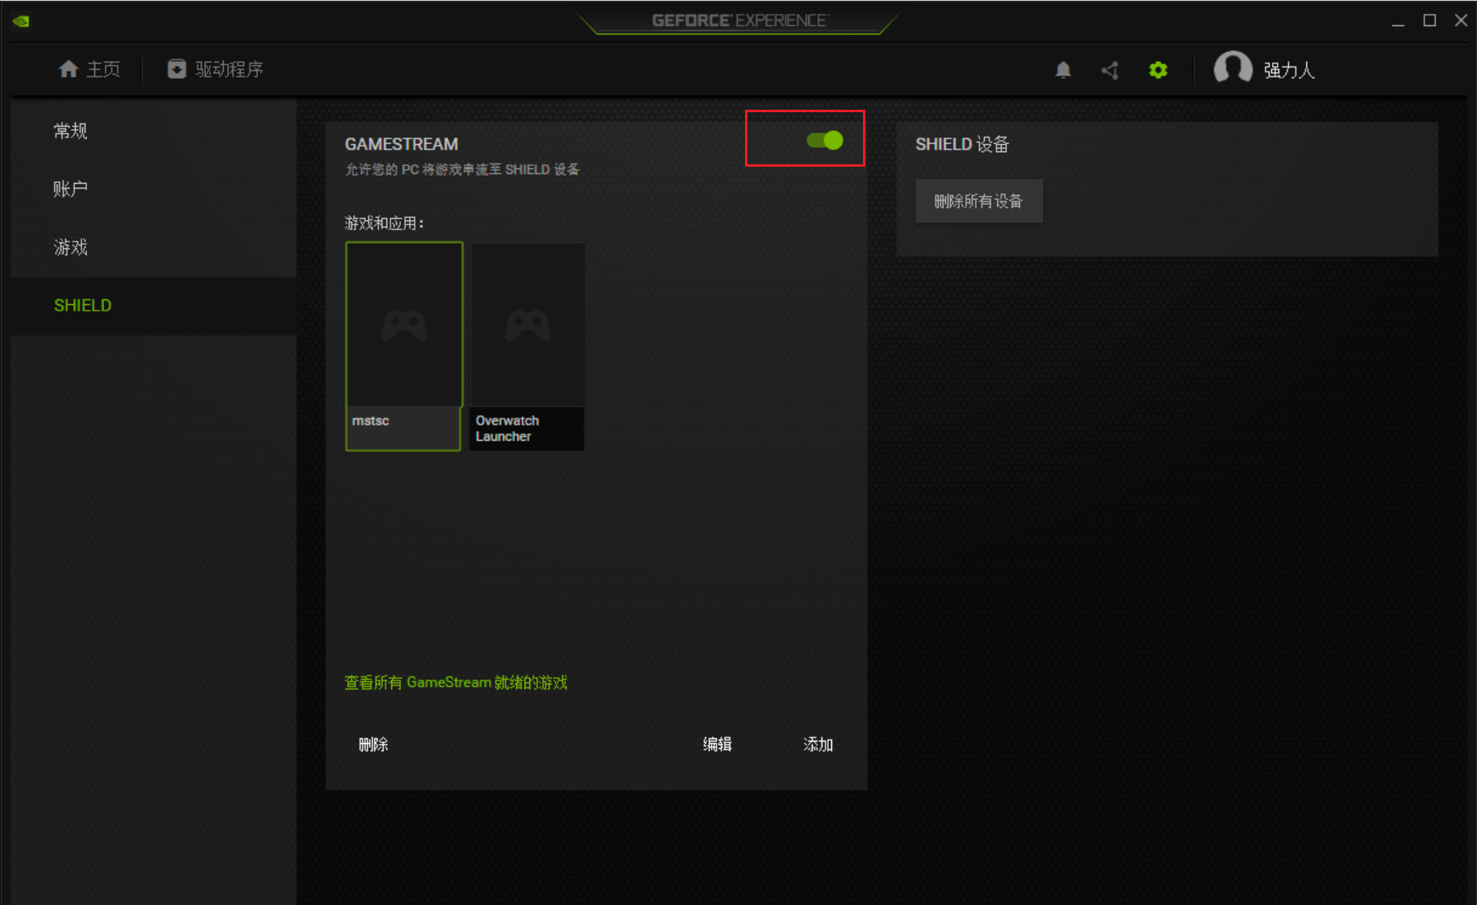Select 常规 in settings sidebar
This screenshot has width=1477, height=905.
pyautogui.click(x=154, y=131)
